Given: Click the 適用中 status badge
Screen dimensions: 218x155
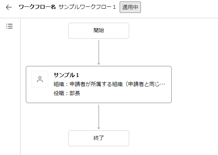Looking at the screenshot, I should click(130, 7).
